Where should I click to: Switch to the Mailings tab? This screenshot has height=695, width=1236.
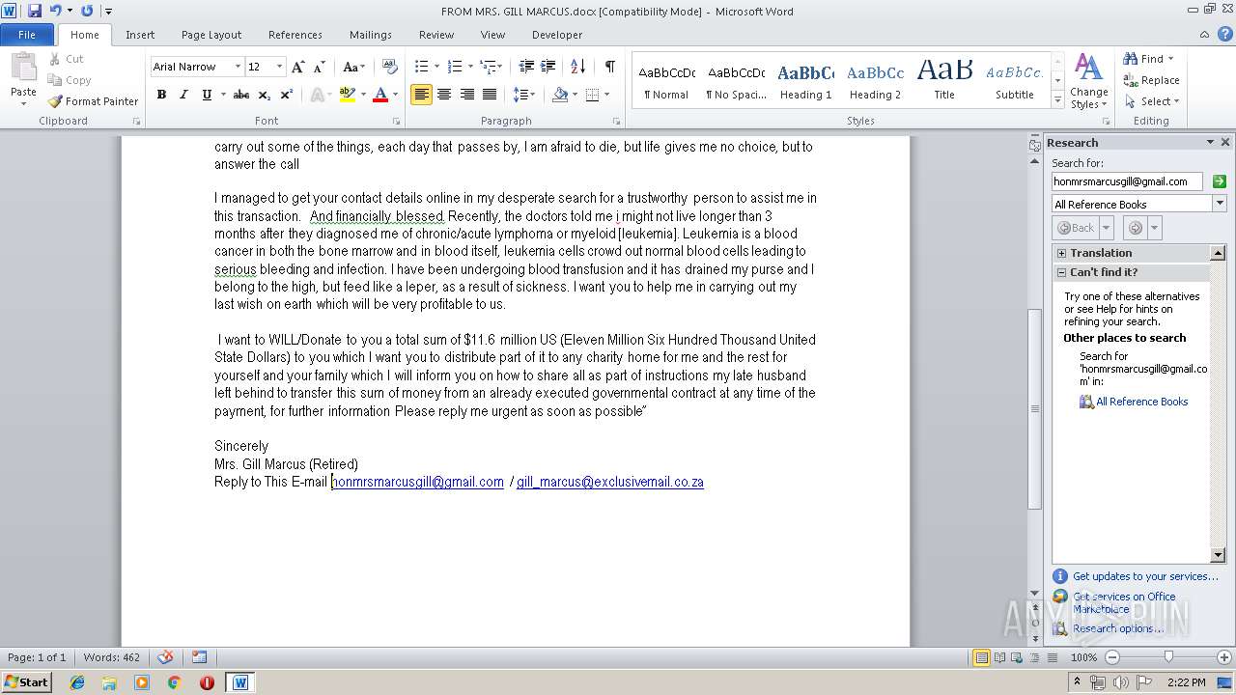tap(371, 35)
